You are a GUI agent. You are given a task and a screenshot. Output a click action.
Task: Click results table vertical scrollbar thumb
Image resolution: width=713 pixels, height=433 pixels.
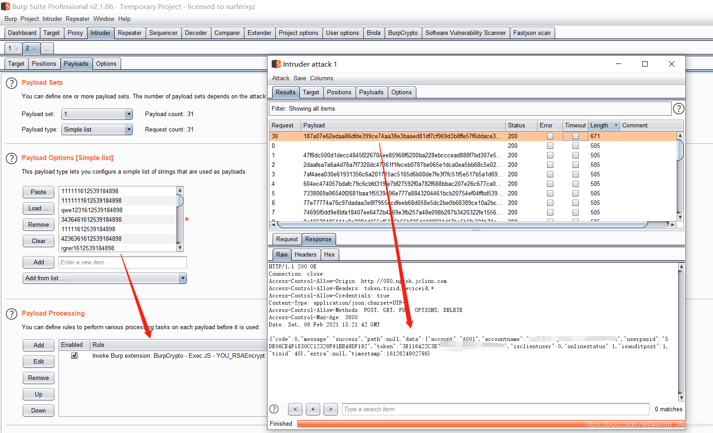[680, 150]
